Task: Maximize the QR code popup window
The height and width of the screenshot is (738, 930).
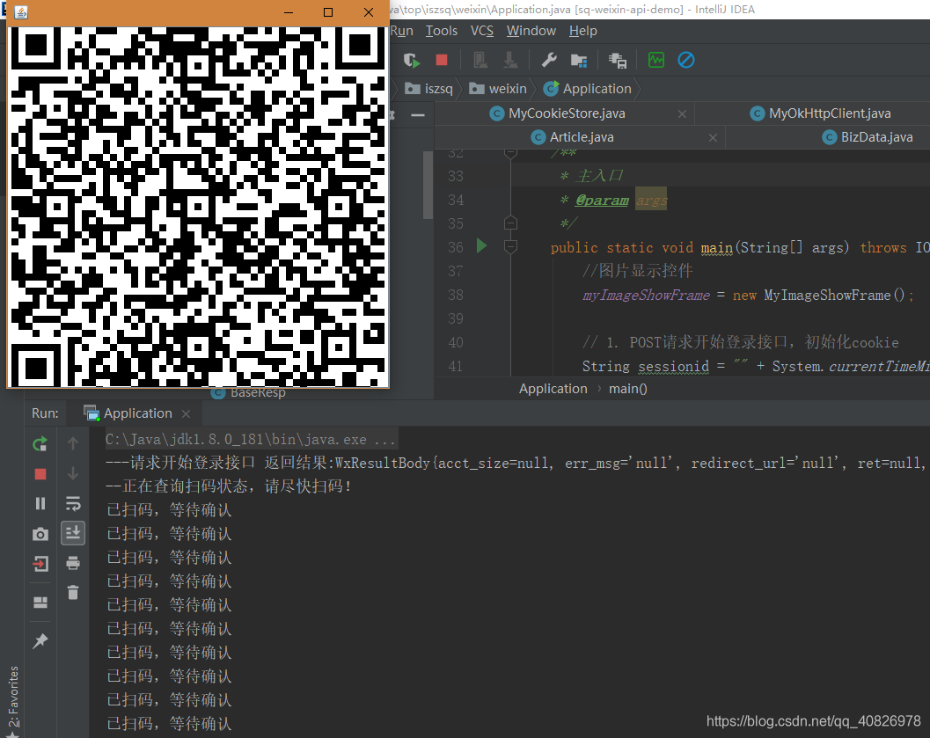Action: coord(328,12)
